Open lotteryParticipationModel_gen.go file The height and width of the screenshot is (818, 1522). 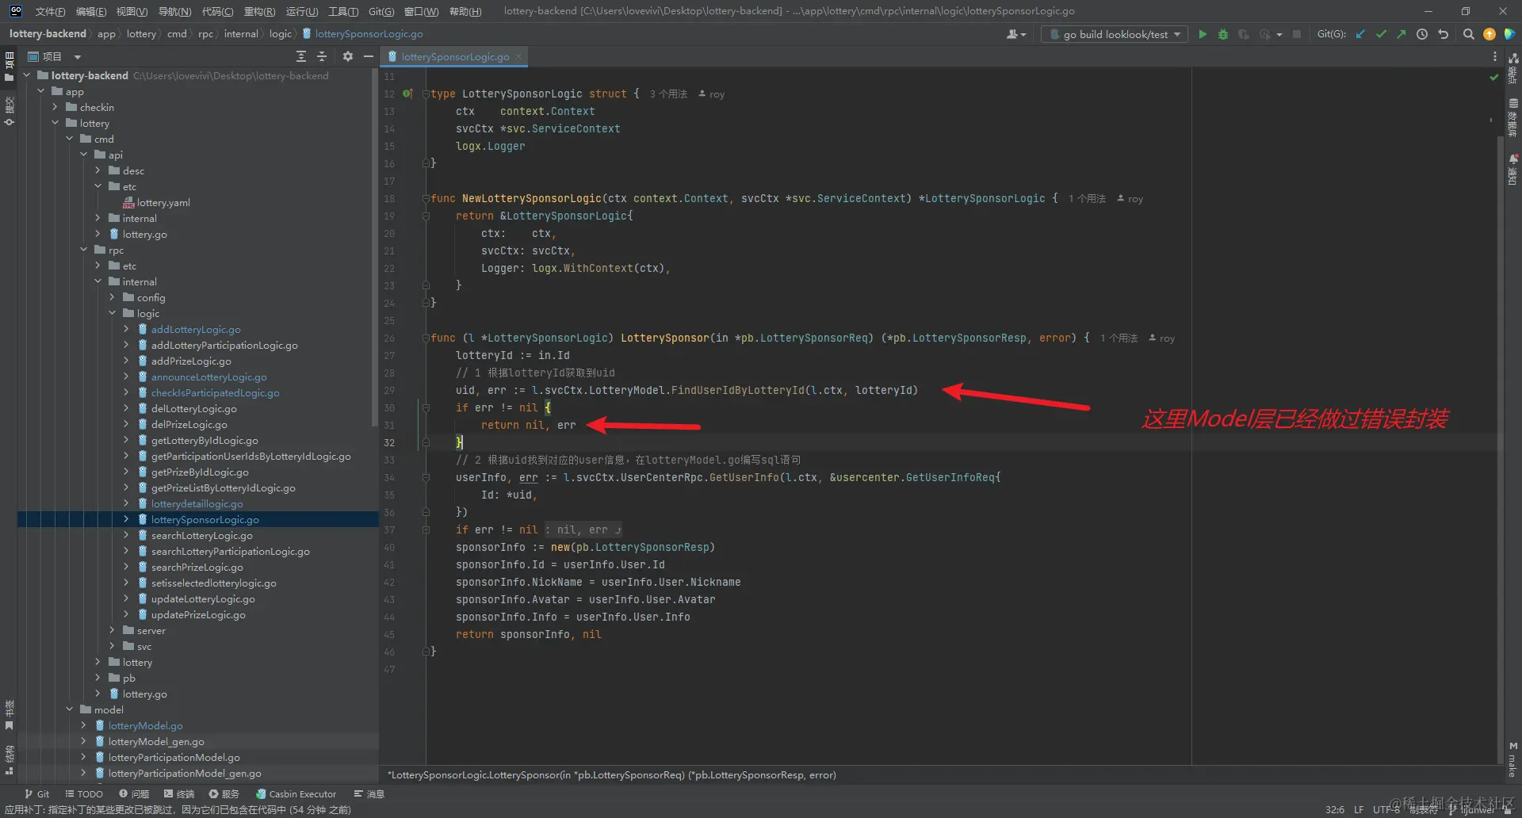click(x=185, y=774)
